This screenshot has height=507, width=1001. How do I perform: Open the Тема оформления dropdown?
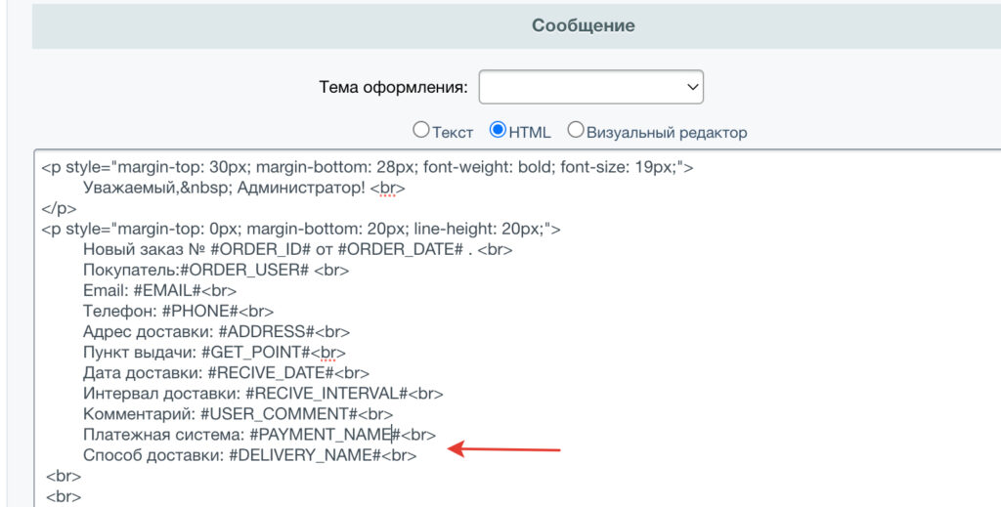tap(591, 87)
